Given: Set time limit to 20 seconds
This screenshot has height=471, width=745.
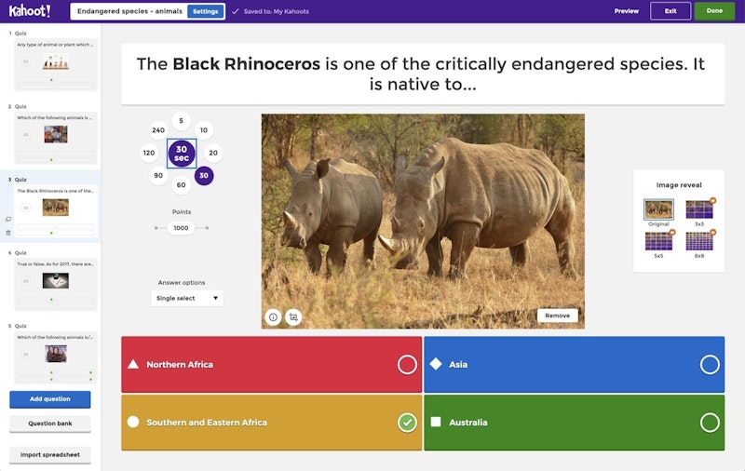Looking at the screenshot, I should [x=213, y=153].
